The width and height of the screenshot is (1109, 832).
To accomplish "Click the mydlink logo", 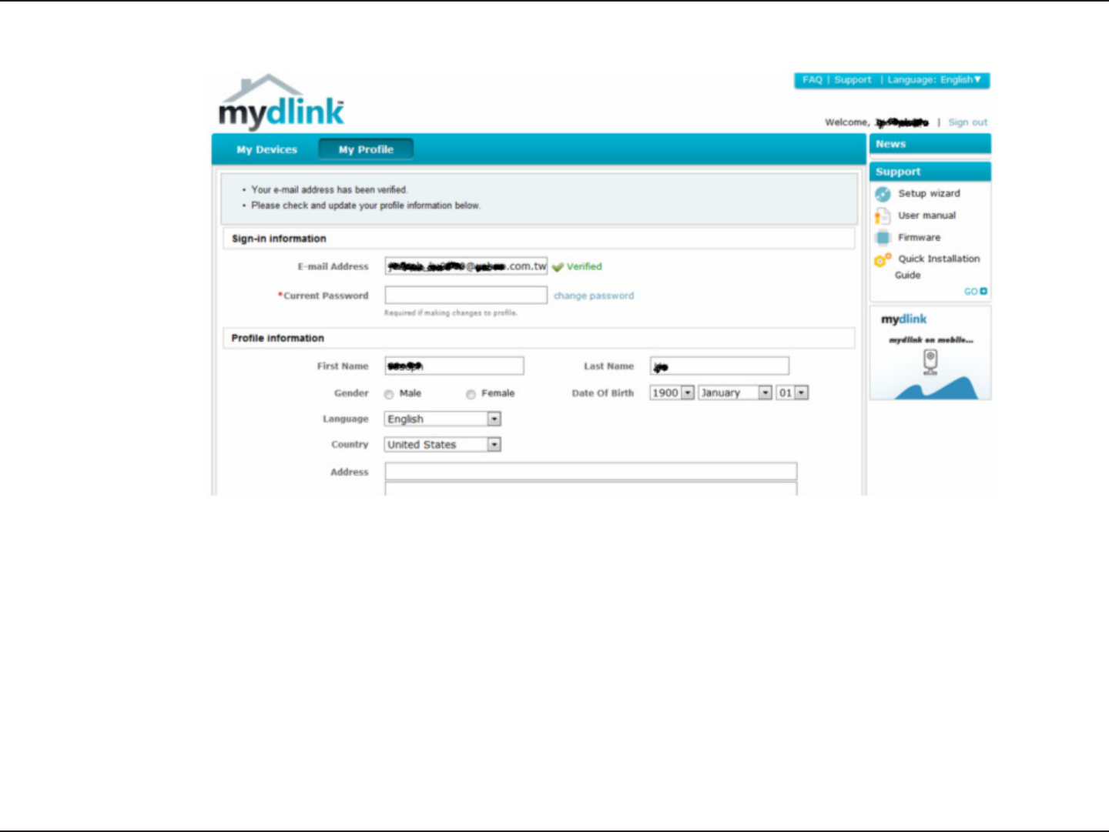I will coord(281,102).
